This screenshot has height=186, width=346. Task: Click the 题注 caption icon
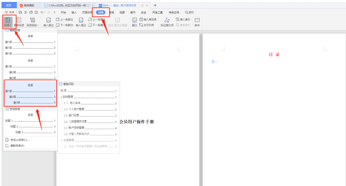[x=134, y=22]
